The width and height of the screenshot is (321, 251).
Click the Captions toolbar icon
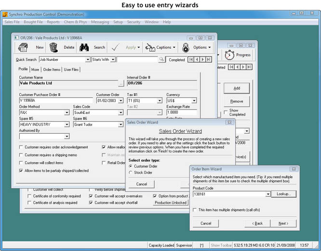pyautogui.click(x=150, y=47)
